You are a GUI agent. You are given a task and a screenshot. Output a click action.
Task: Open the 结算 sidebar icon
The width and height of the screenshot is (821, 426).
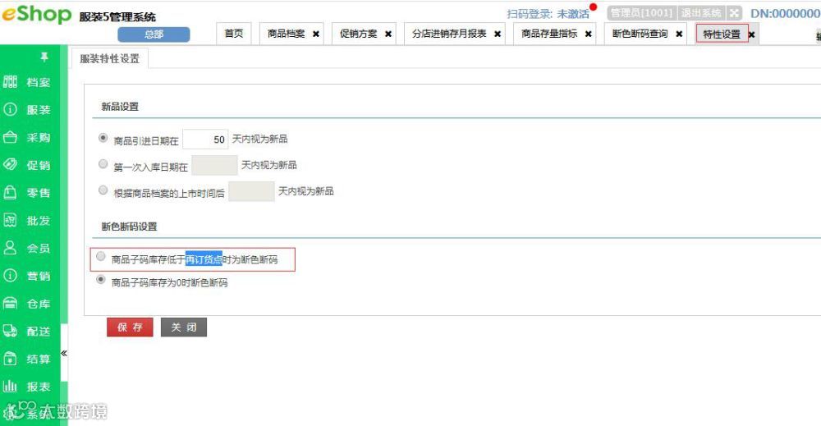(x=10, y=359)
